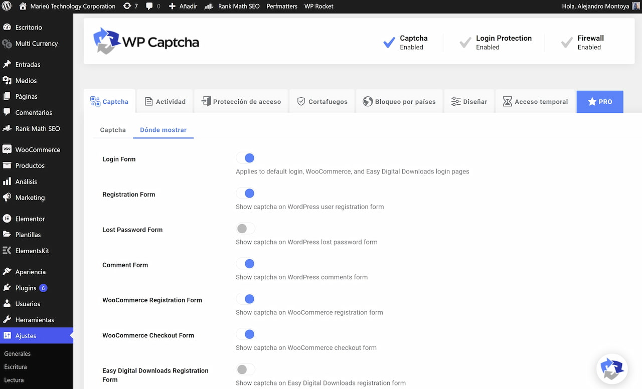Viewport: 642px width, 389px height.
Task: Click the Apariencia brush icon
Action: 7,272
